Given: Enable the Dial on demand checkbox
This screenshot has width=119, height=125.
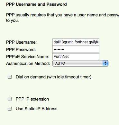Looking at the screenshot, I should [10, 77].
